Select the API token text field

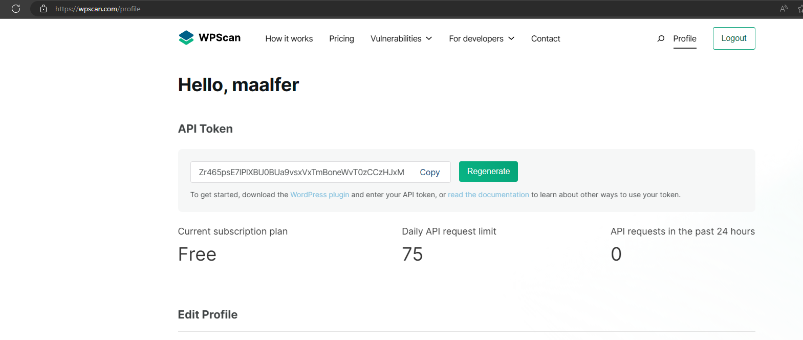tap(320, 172)
